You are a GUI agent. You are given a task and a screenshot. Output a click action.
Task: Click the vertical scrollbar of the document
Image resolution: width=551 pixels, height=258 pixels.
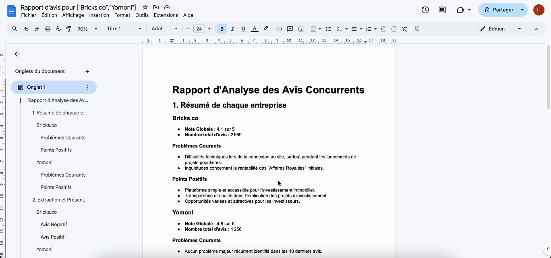pos(548,77)
